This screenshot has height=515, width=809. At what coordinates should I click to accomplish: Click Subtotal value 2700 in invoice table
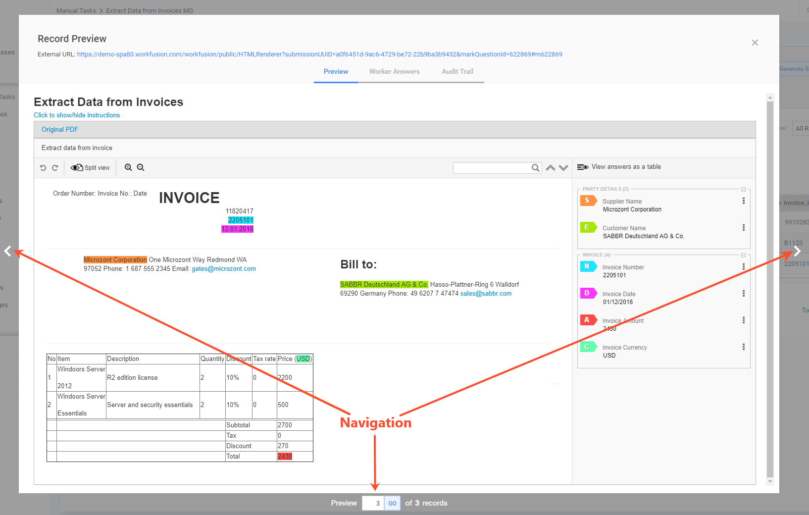[285, 425]
